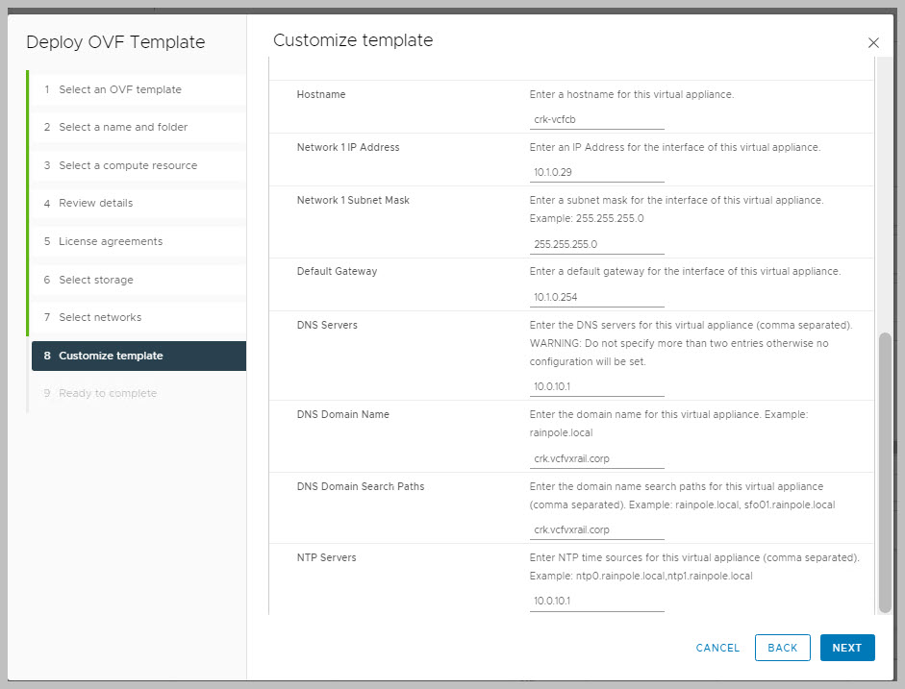This screenshot has height=689, width=905.
Task: Click the BACK button
Action: [x=782, y=648]
